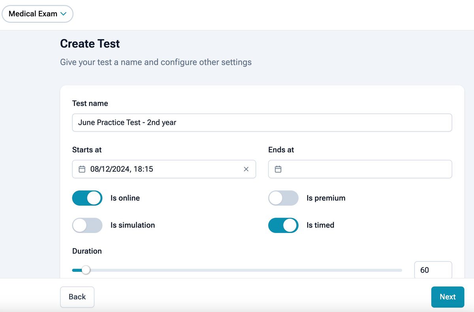This screenshot has width=474, height=312.
Task: Disable the Is online toggle
Action: click(87, 198)
